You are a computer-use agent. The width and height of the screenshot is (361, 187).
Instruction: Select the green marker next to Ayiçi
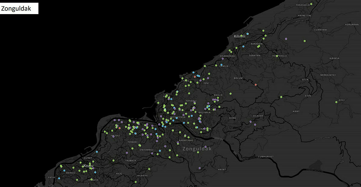coord(336,102)
